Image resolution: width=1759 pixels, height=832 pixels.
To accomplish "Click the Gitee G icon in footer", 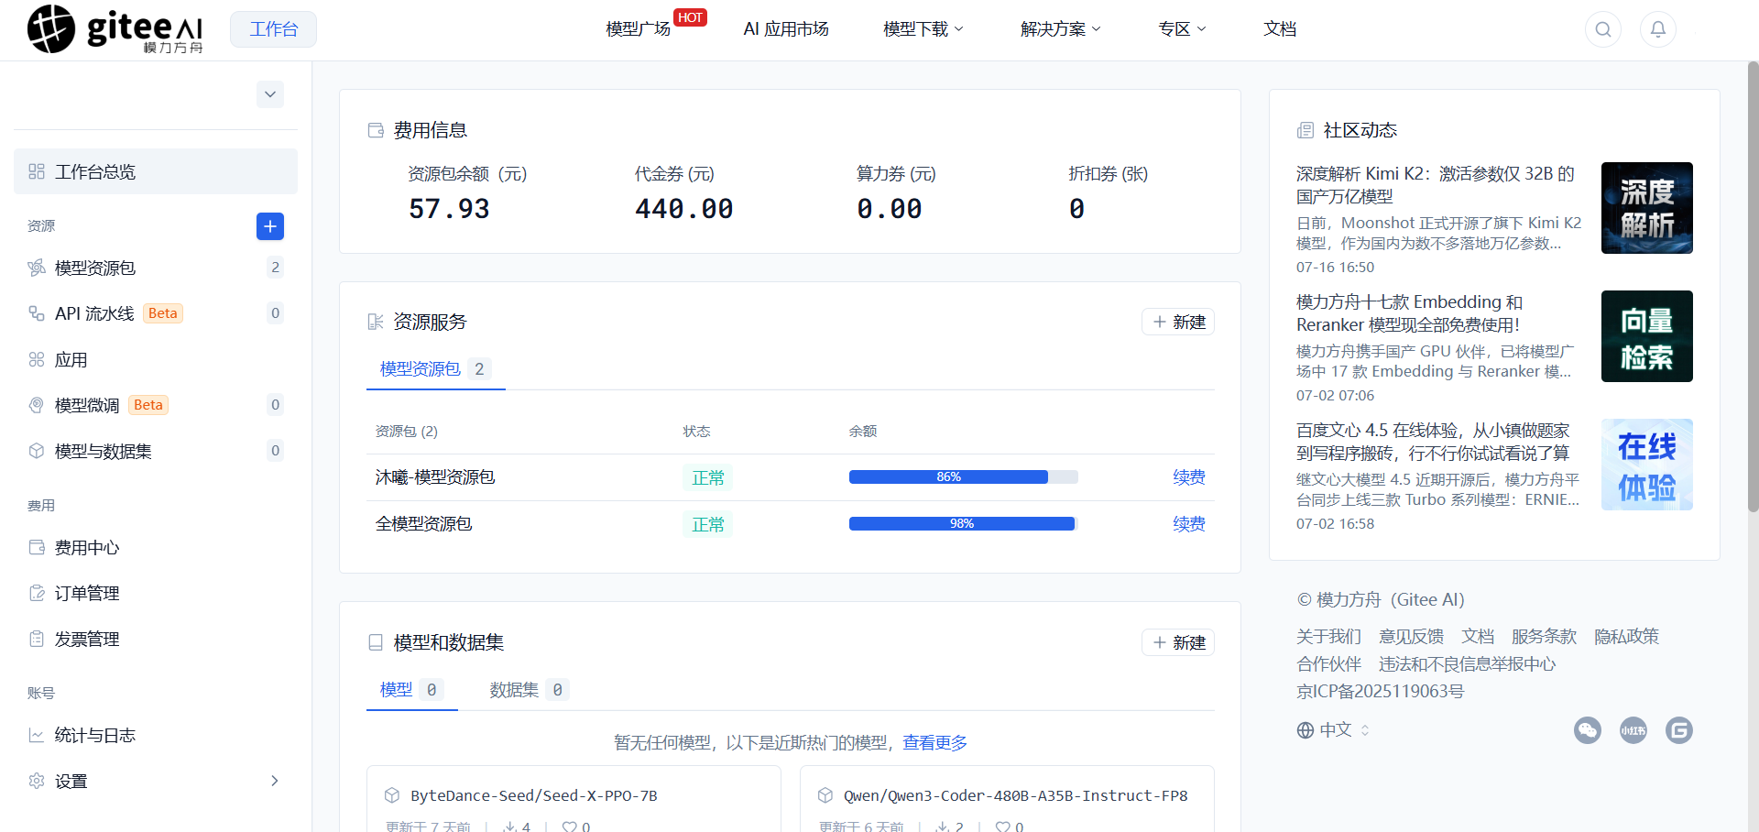I will (1679, 730).
